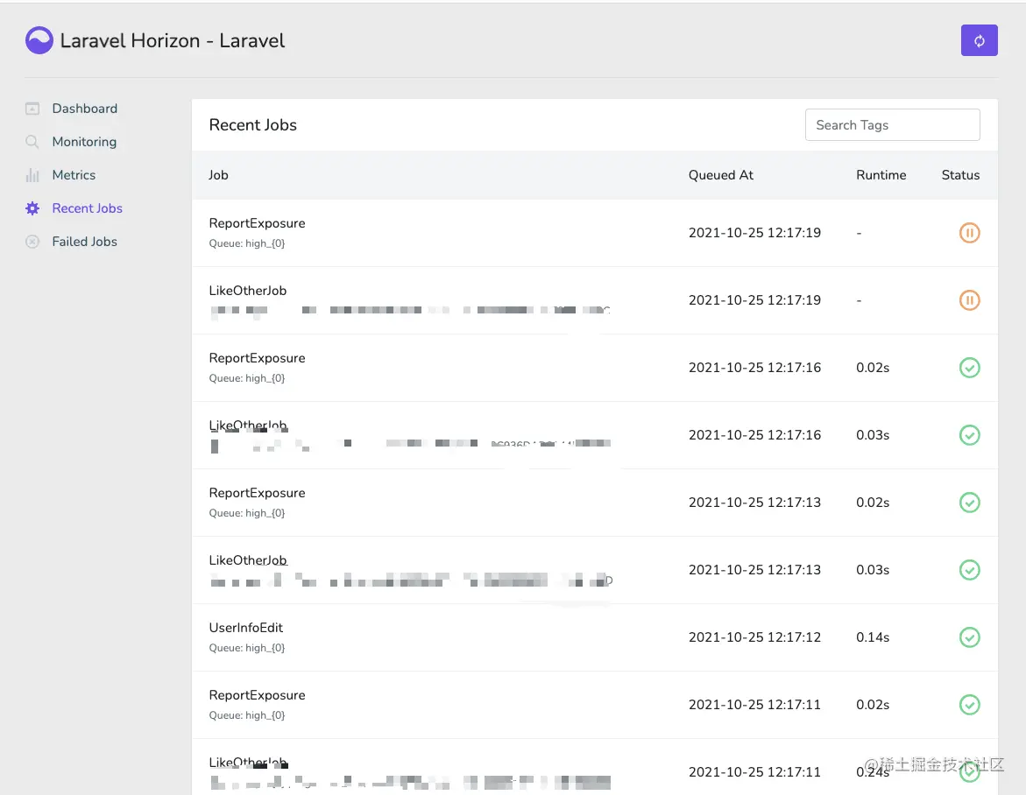Focus the Search Tags input field
This screenshot has width=1026, height=795.
[x=892, y=125]
